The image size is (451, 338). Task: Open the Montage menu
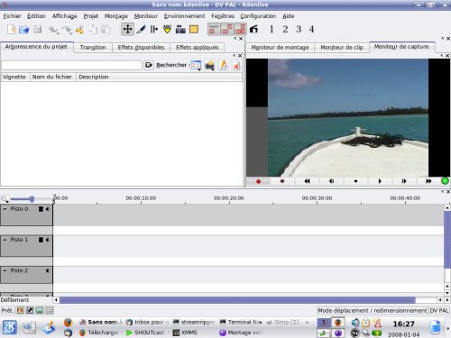click(116, 16)
